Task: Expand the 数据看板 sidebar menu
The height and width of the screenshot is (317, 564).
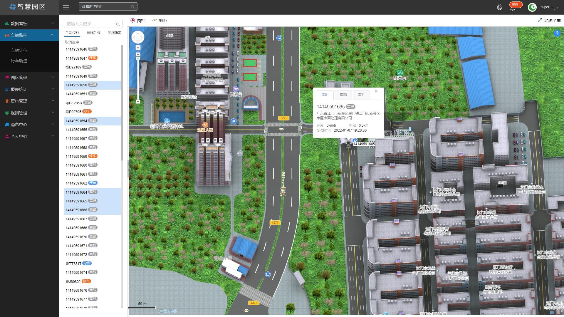Action: click(x=29, y=24)
